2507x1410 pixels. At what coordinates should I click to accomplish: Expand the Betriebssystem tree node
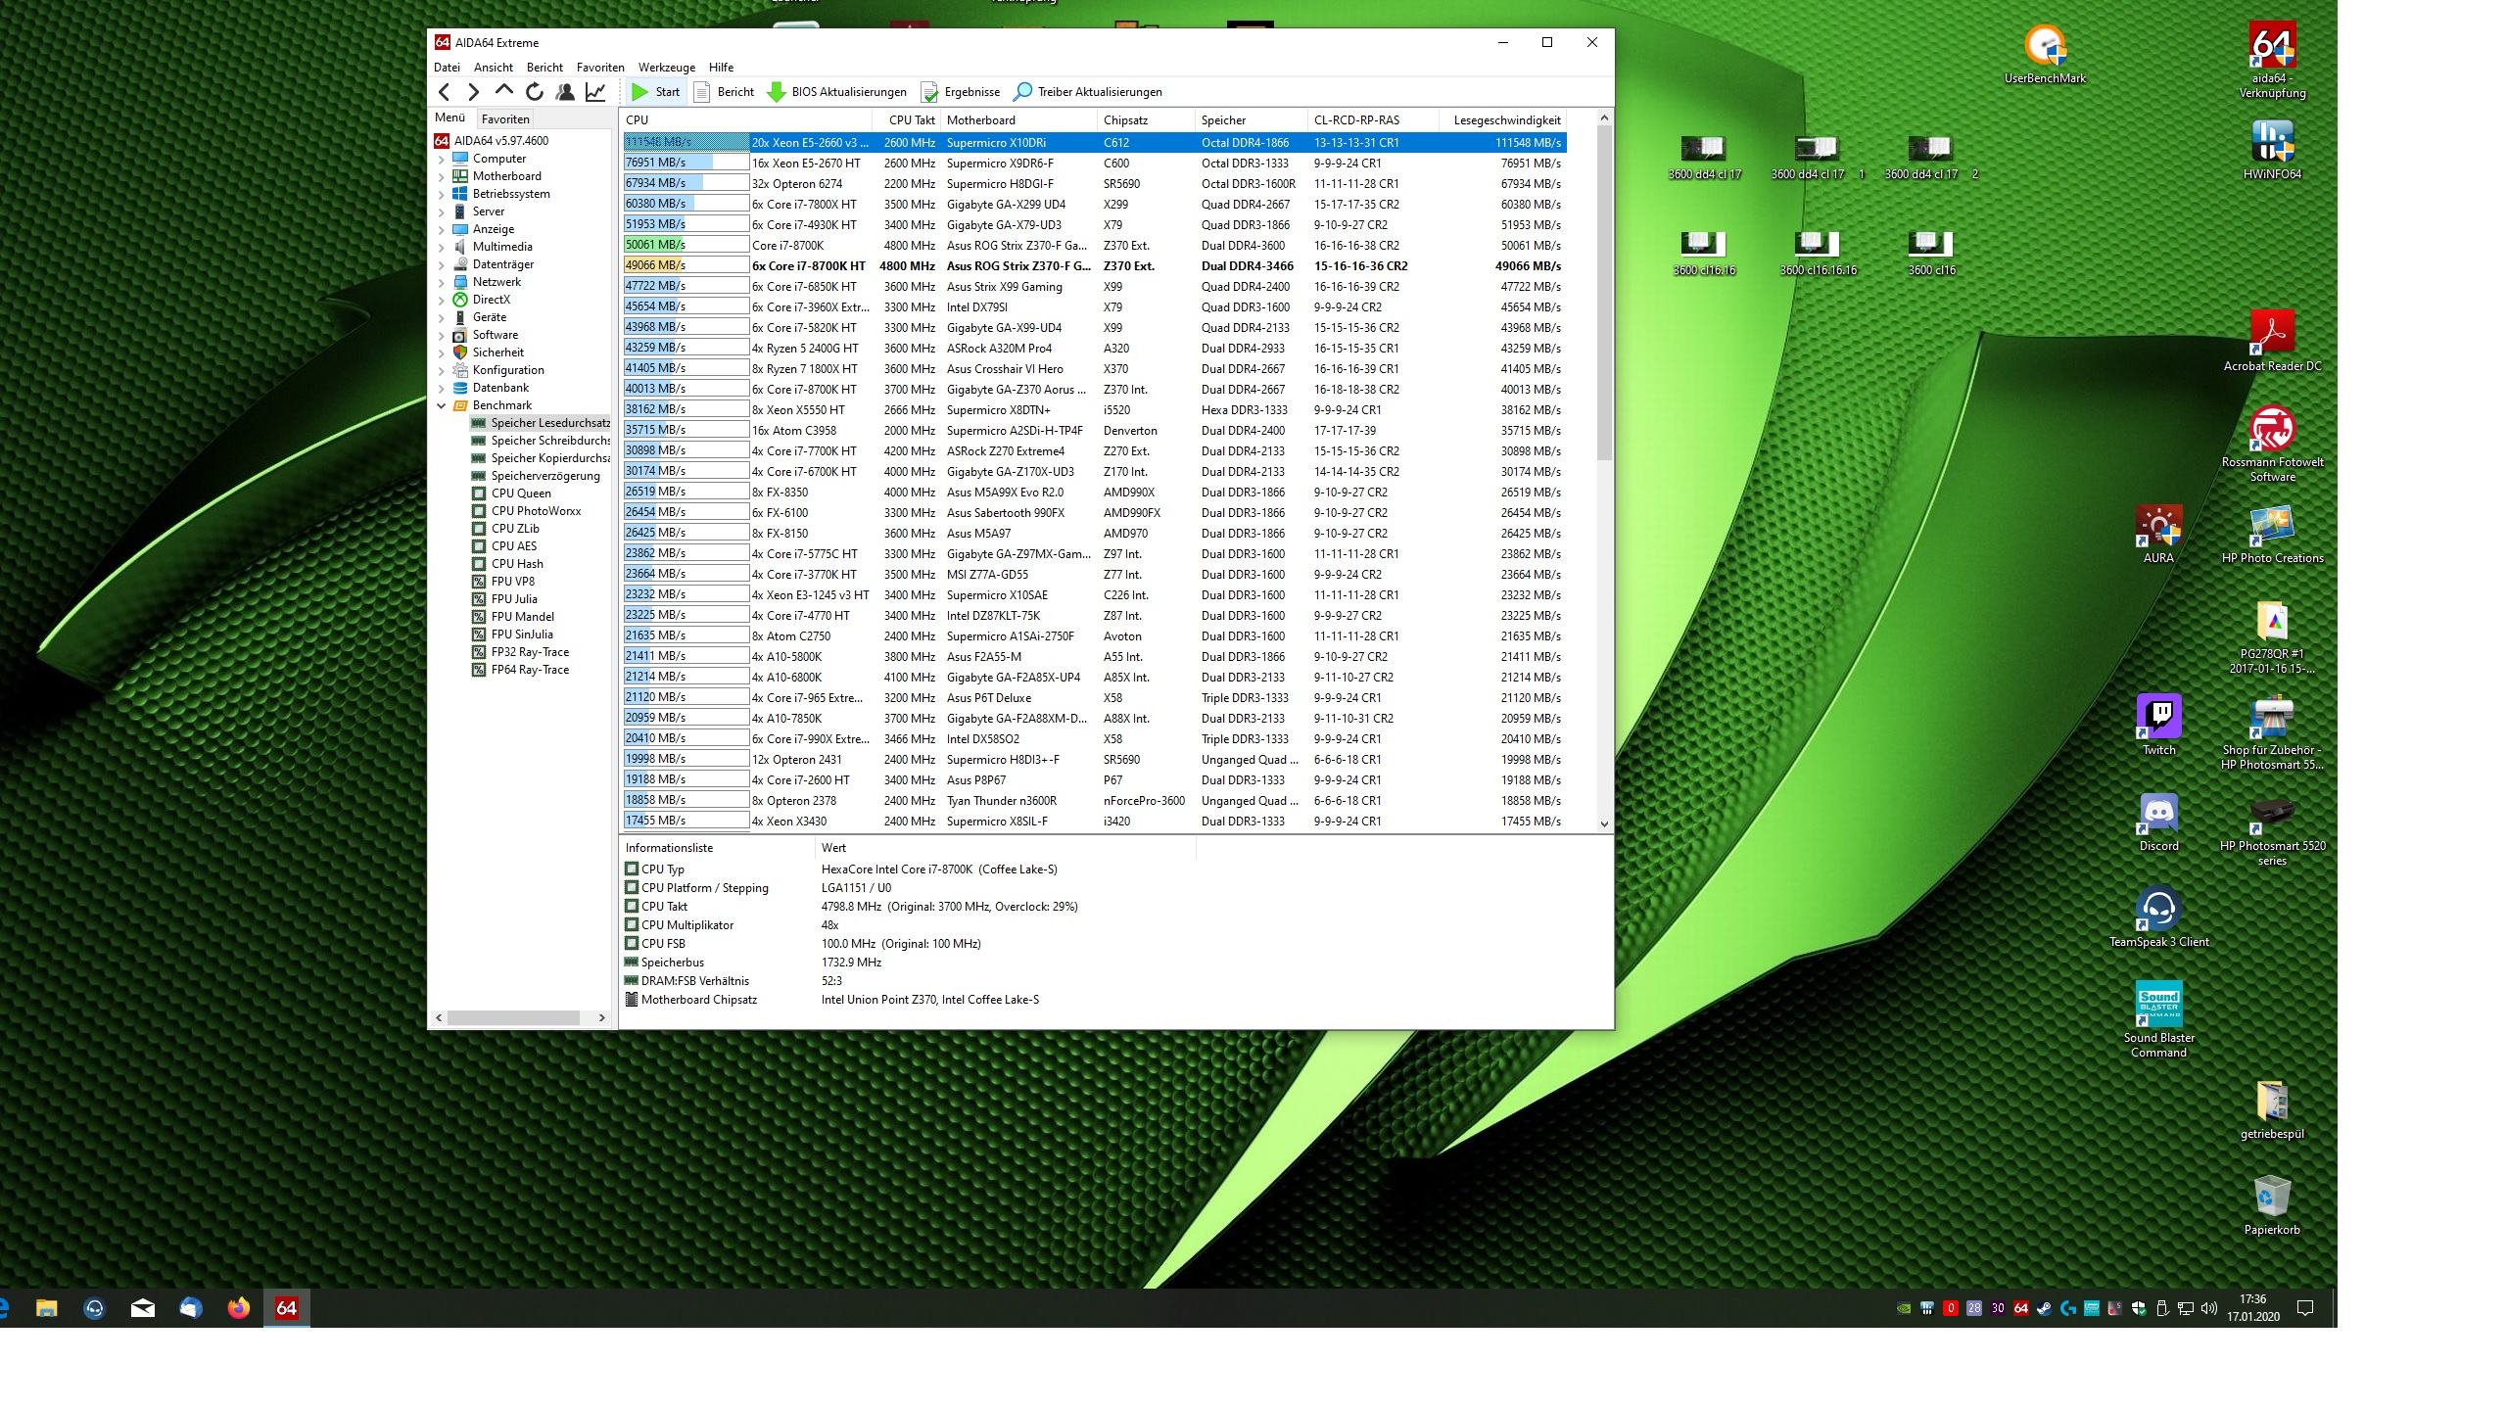(441, 195)
